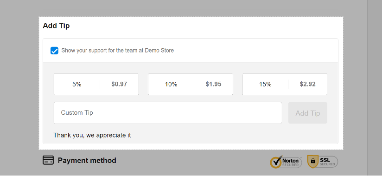Click the $2.92 tip amount

[308, 84]
